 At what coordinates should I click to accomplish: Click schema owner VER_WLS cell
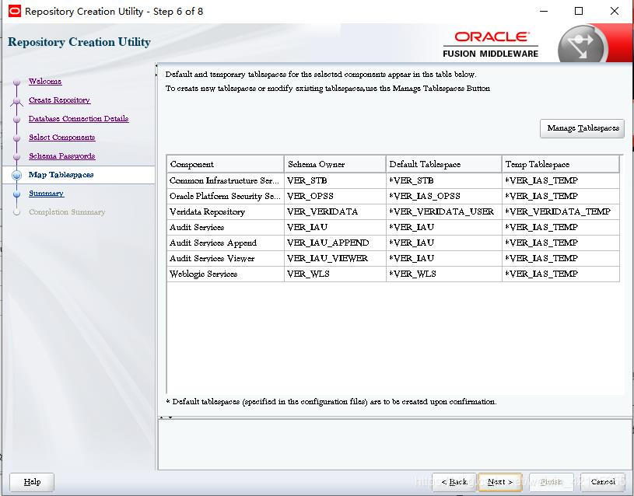click(335, 274)
